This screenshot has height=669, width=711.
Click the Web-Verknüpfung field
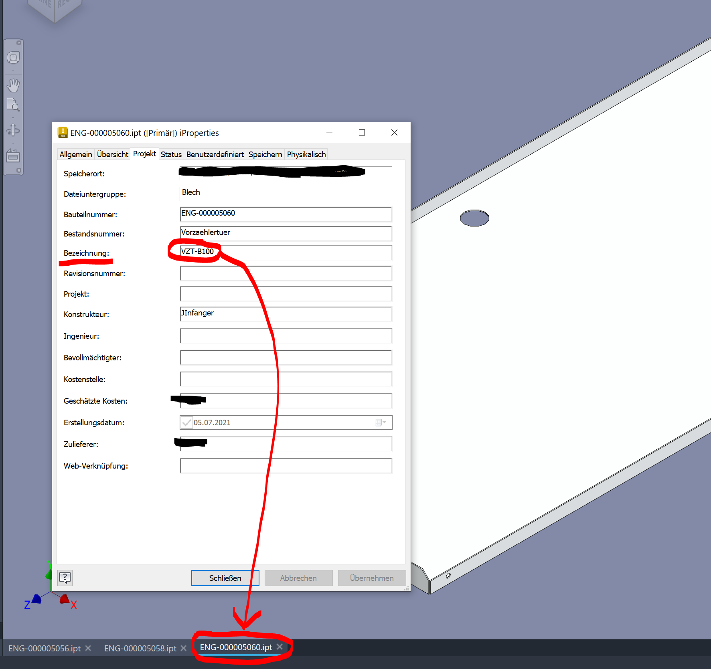pos(286,466)
